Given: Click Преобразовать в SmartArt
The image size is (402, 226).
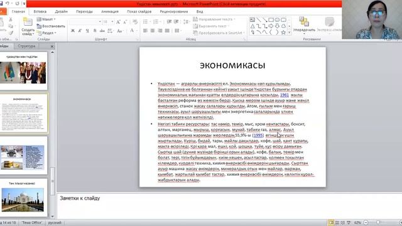Looking at the screenshot, I should [219, 33].
